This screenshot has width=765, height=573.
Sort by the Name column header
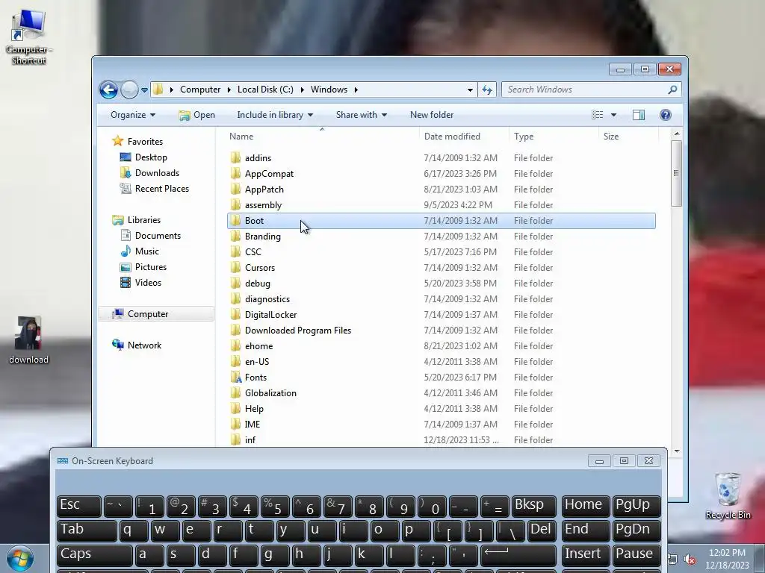pyautogui.click(x=322, y=137)
